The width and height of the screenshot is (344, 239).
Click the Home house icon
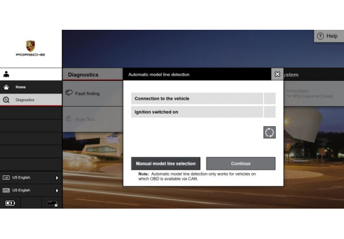[6, 87]
